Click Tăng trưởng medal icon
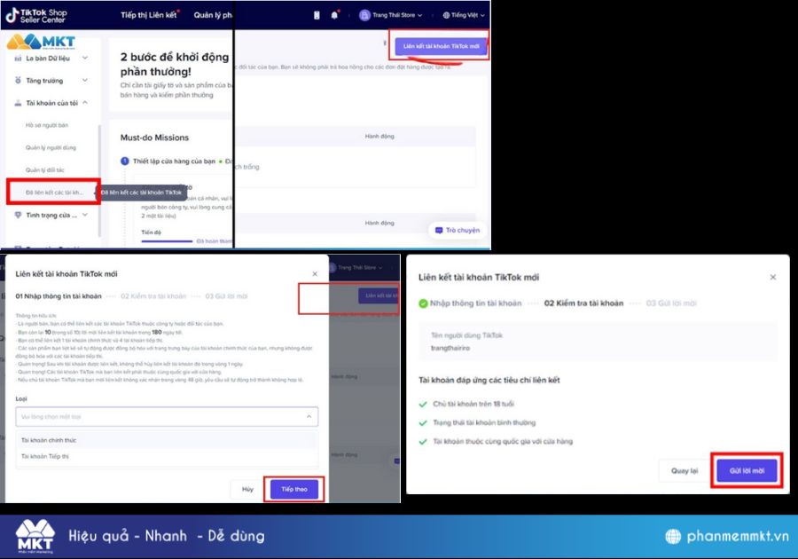 18,81
